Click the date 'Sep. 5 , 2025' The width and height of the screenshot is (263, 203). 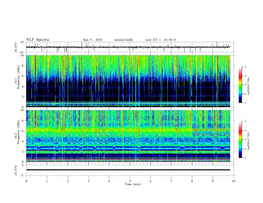(93, 40)
